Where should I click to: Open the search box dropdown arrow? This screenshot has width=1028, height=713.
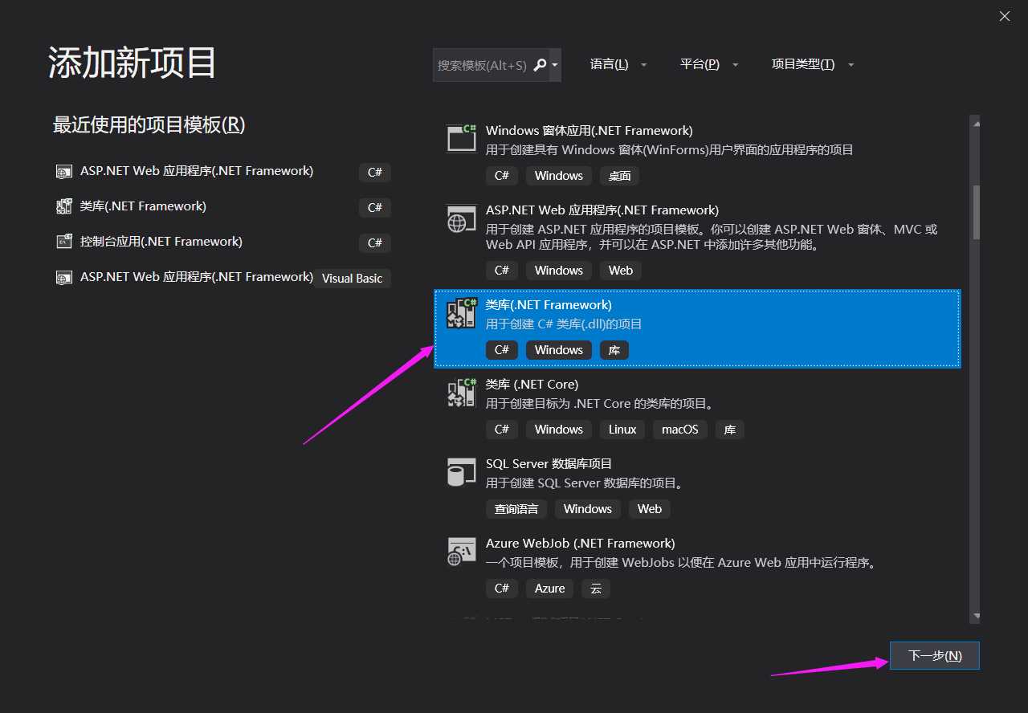click(555, 64)
